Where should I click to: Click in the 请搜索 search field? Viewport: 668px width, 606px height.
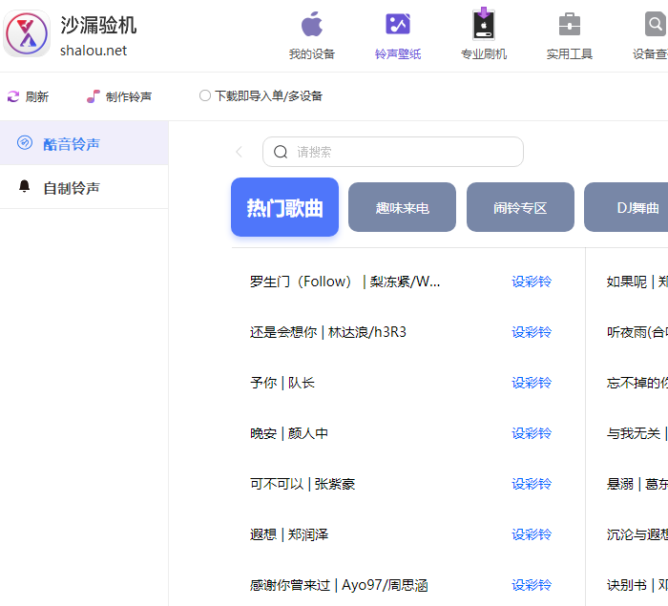tap(393, 152)
